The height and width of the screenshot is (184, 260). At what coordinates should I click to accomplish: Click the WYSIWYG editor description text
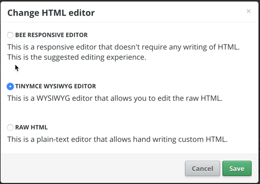tap(115, 98)
